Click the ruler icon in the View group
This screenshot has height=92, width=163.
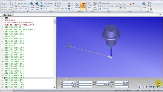(69, 3)
